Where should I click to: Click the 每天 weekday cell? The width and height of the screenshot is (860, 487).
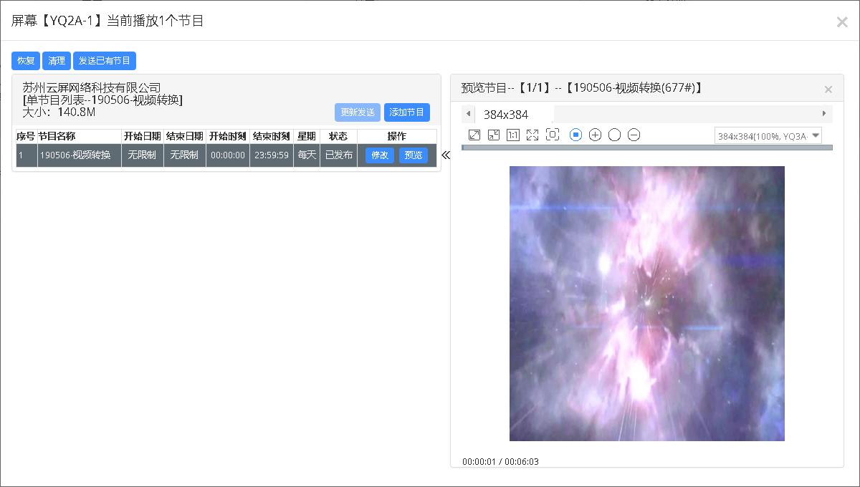click(306, 155)
